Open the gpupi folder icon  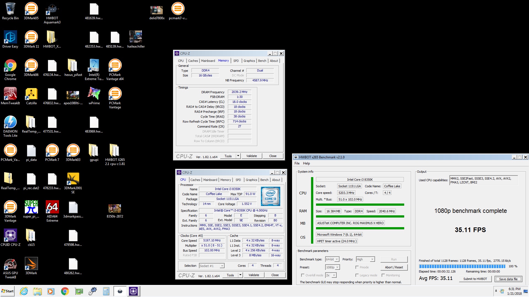[94, 153]
